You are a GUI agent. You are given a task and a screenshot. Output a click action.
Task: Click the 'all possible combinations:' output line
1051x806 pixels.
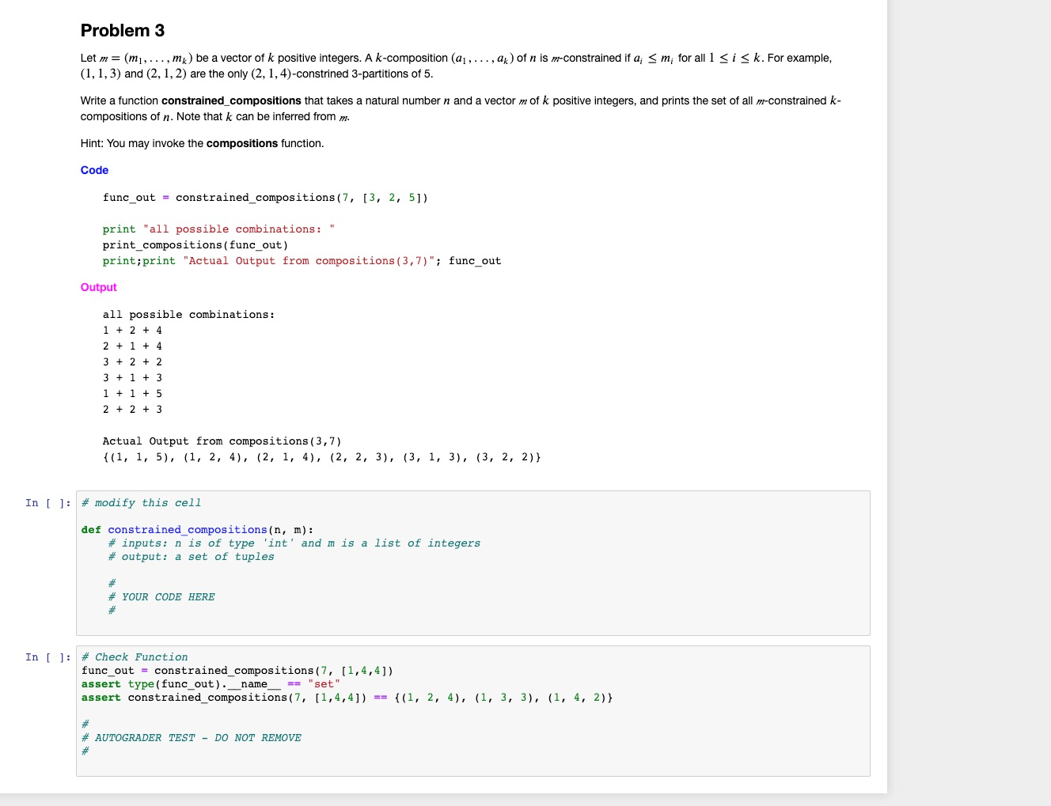(x=188, y=315)
